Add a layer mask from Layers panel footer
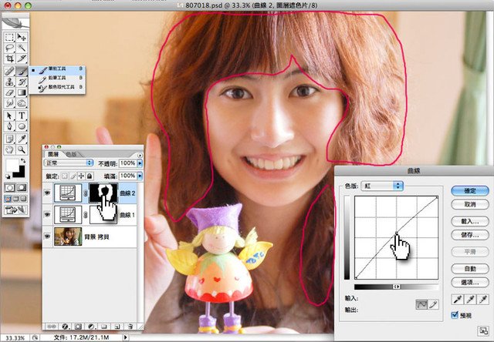This screenshot has width=494, height=342. click(78, 327)
